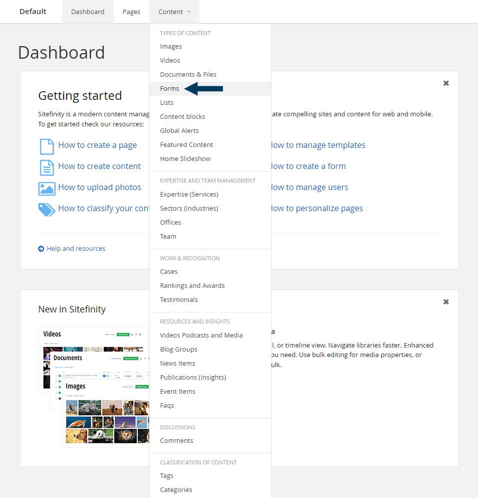This screenshot has width=478, height=498.
Task: Select Testimonials under Work & Recognition
Action: click(x=179, y=299)
